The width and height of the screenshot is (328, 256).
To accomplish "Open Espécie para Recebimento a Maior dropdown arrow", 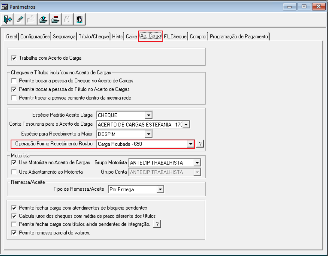I will point(148,134).
